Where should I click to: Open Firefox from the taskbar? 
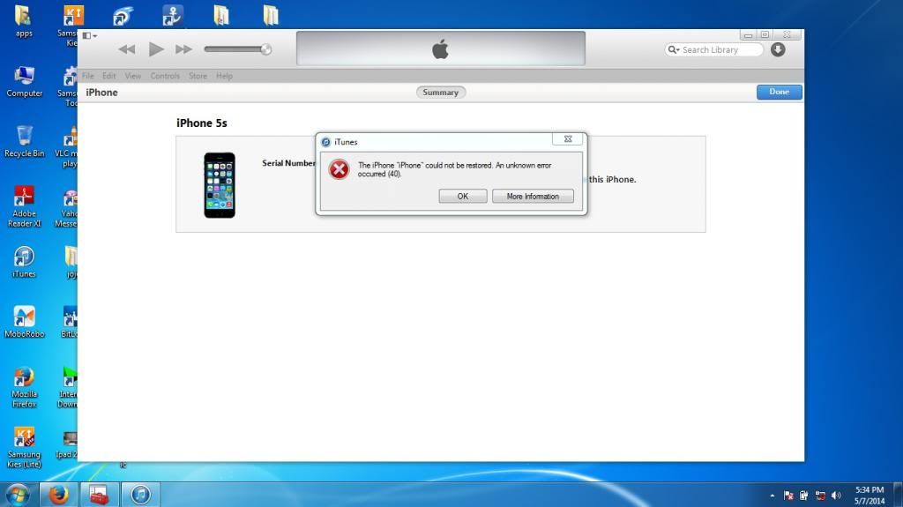[58, 495]
